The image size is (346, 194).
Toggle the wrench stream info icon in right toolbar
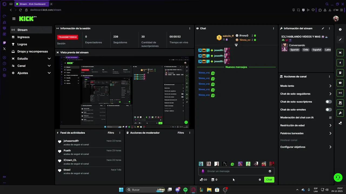340,113
